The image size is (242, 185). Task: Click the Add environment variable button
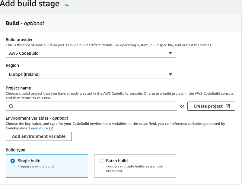pos(39,136)
